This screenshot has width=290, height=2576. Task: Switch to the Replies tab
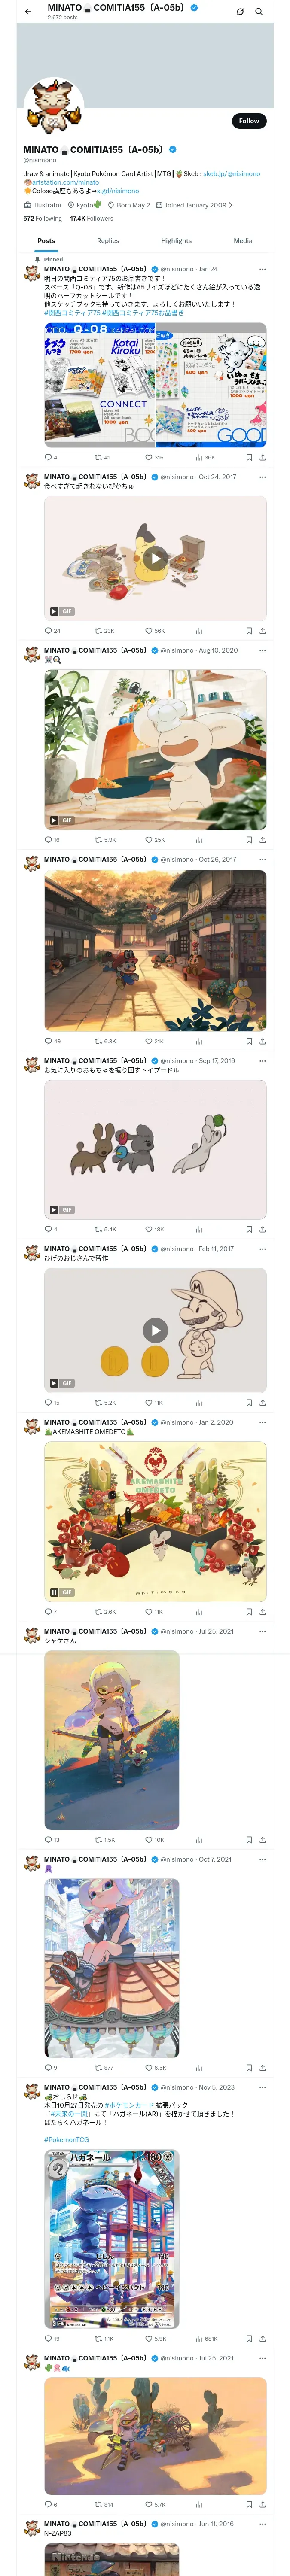pyautogui.click(x=108, y=241)
